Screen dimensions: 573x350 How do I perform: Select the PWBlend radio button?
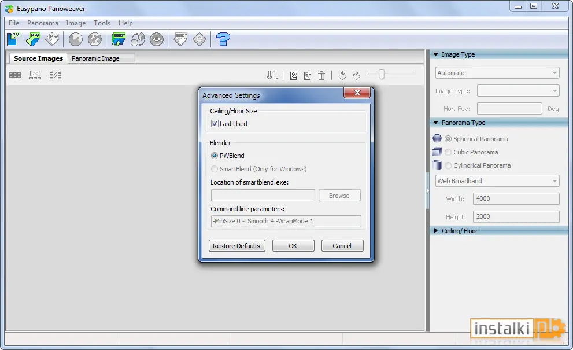(215, 156)
